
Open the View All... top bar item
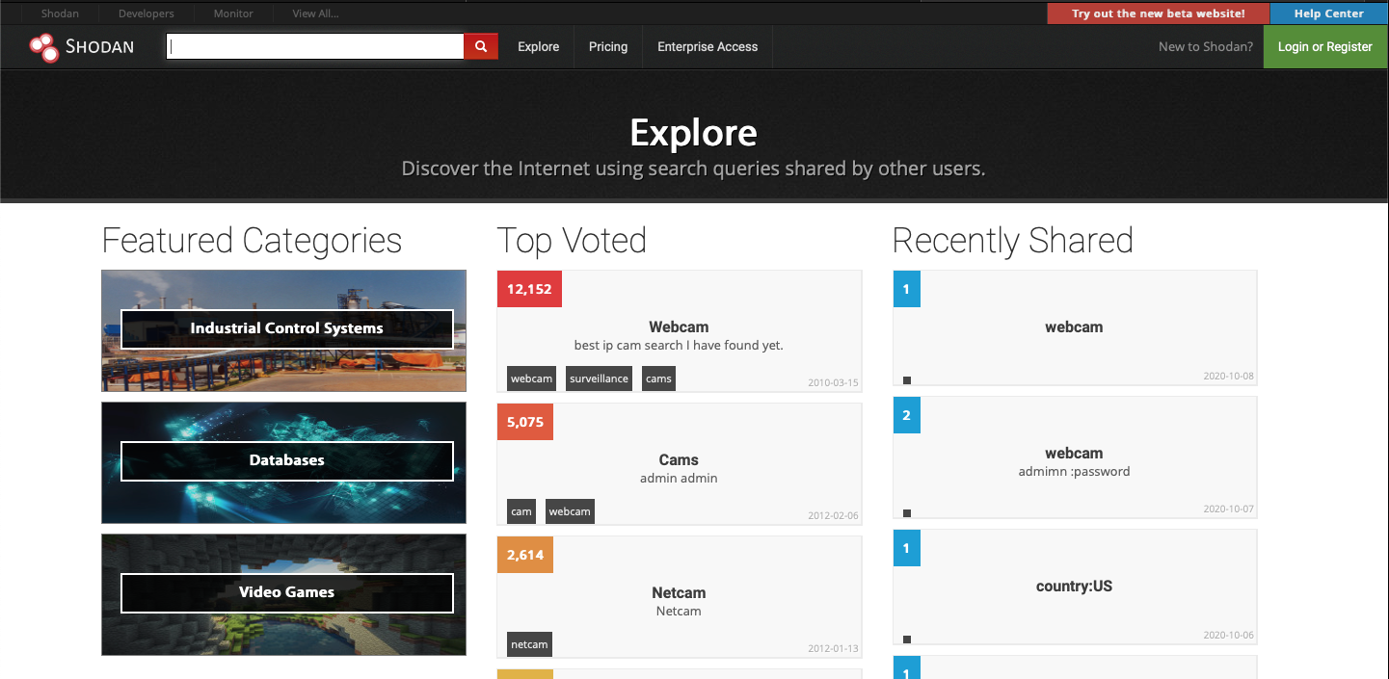coord(315,13)
